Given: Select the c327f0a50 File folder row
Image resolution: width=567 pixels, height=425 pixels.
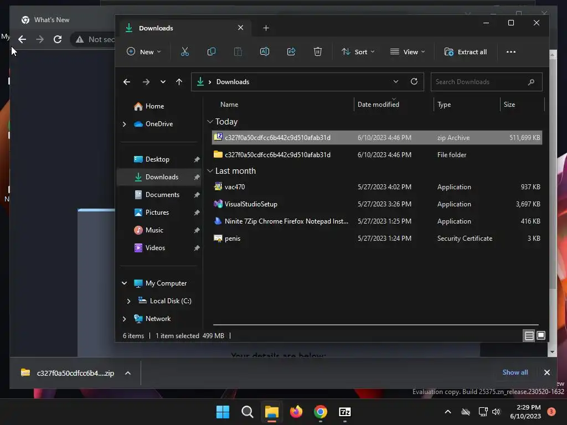Looking at the screenshot, I should tap(377, 155).
